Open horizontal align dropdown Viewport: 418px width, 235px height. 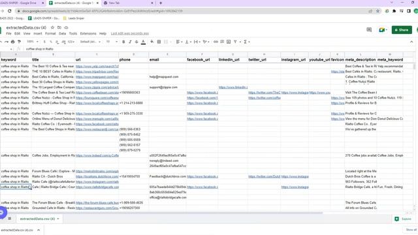pyautogui.click(x=179, y=42)
